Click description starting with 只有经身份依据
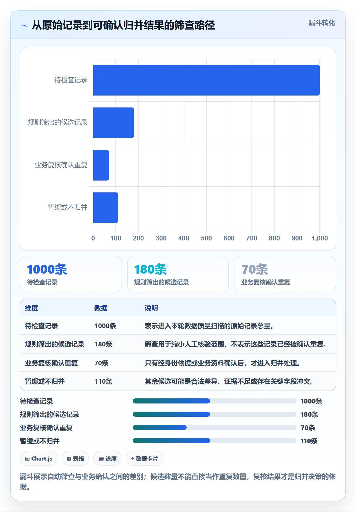This screenshot has width=356, height=512. tap(222, 363)
